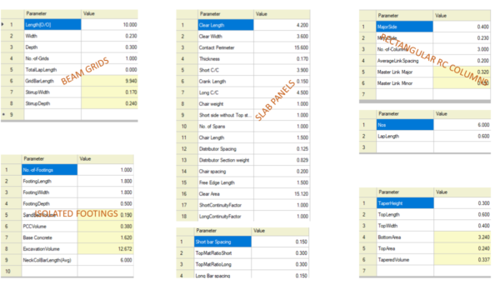Select the LapLength value cell
Screen dimensions: 500x300
[462, 136]
